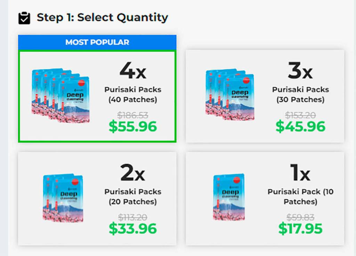356x256 pixels.
Task: Click the four-pack product image
Action: (x=60, y=96)
